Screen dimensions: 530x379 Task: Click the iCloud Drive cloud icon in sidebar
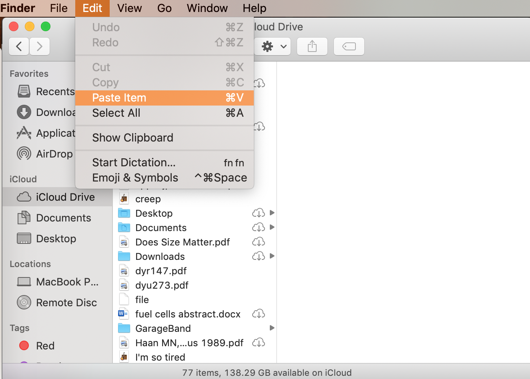tap(24, 197)
